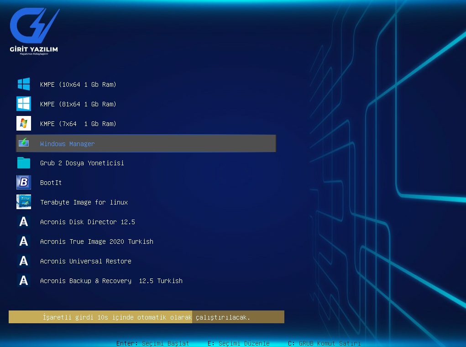The image size is (466, 347).
Task: Click the Windows 8.1 tile icon beside KMPE 81x64
Action: click(x=24, y=104)
